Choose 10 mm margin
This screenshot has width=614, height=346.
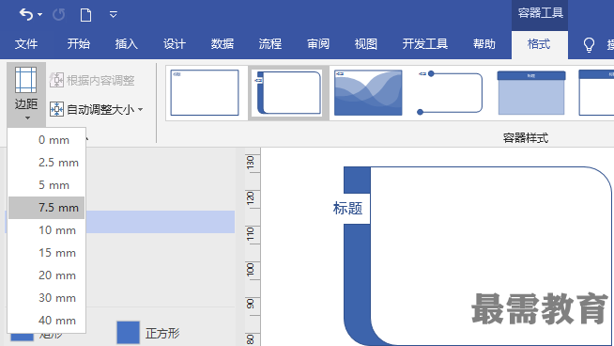[x=47, y=230]
